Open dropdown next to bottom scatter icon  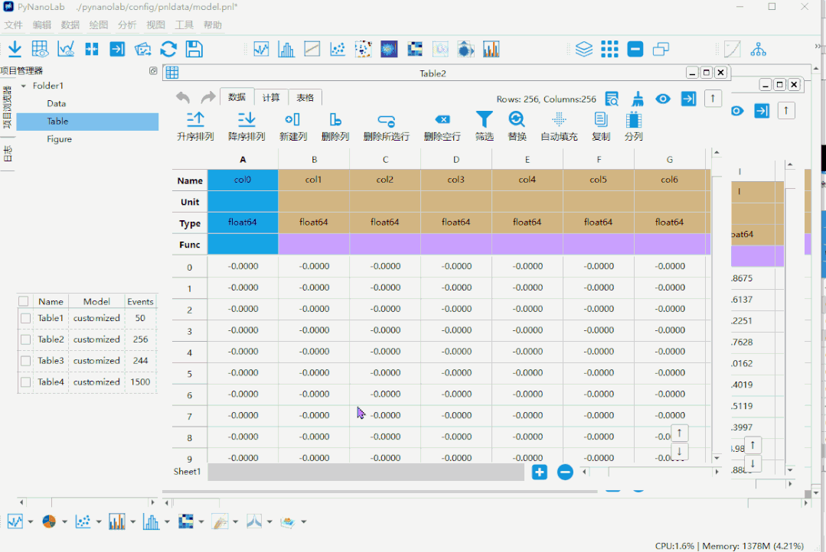99,522
